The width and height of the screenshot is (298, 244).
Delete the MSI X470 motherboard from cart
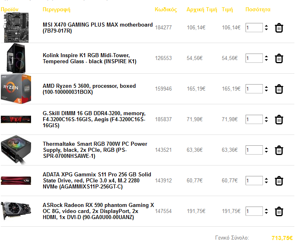[279, 28]
